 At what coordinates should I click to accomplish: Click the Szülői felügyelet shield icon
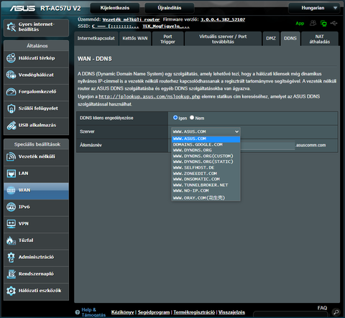[x=11, y=108]
